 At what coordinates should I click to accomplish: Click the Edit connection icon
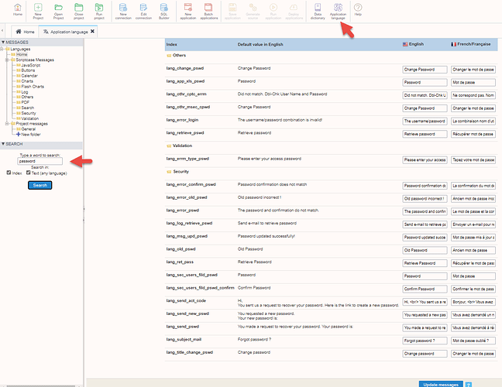point(143,11)
